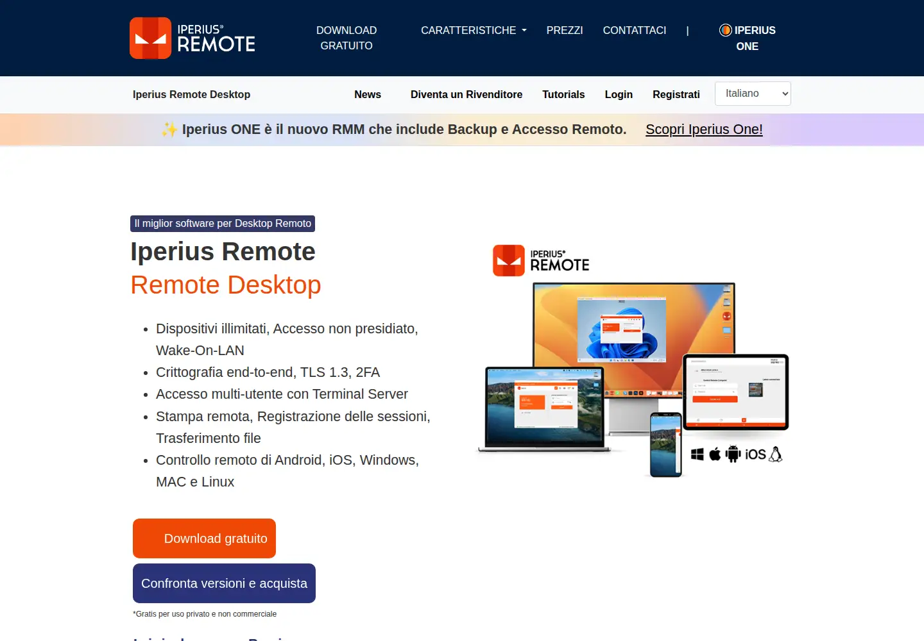Click the orange Download gratuito button

coord(204,538)
